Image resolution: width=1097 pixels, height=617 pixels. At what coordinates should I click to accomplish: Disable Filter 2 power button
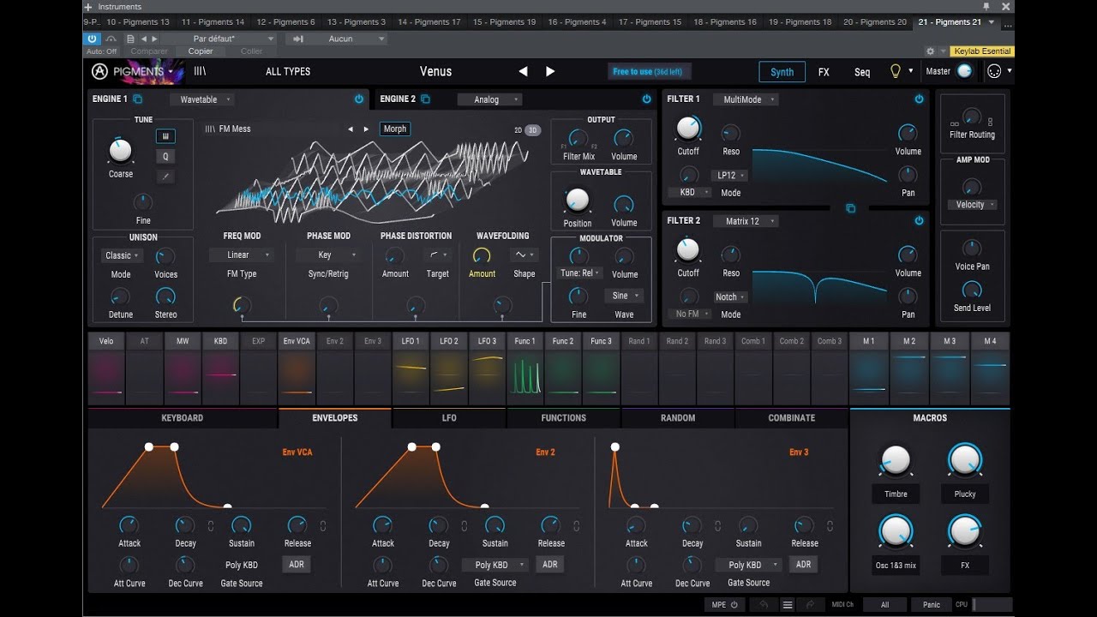coord(919,221)
